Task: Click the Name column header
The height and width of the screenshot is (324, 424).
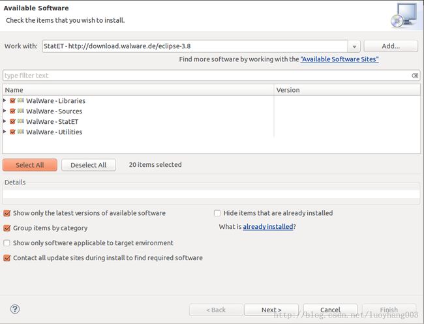Action: (x=138, y=90)
